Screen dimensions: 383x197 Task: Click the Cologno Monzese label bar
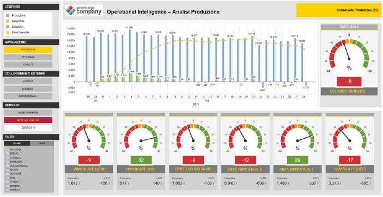349,91
